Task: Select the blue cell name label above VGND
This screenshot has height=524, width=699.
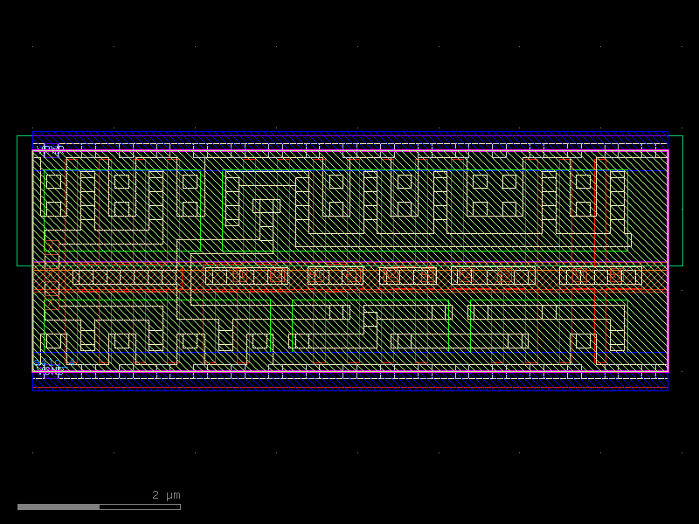Action: 54,362
